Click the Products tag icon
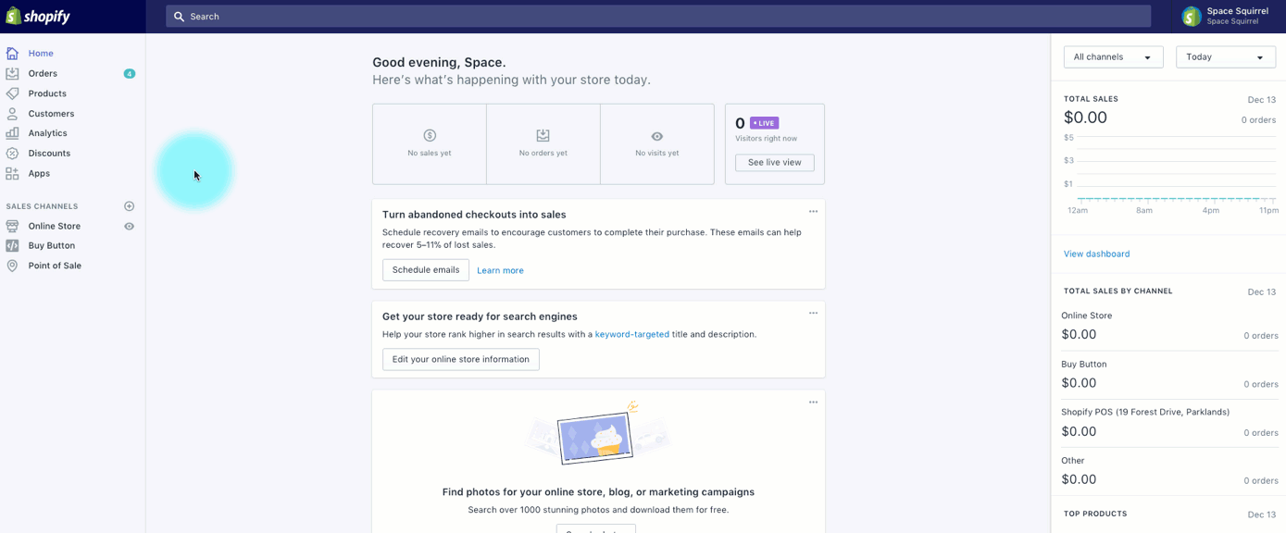The image size is (1286, 533). (x=12, y=93)
